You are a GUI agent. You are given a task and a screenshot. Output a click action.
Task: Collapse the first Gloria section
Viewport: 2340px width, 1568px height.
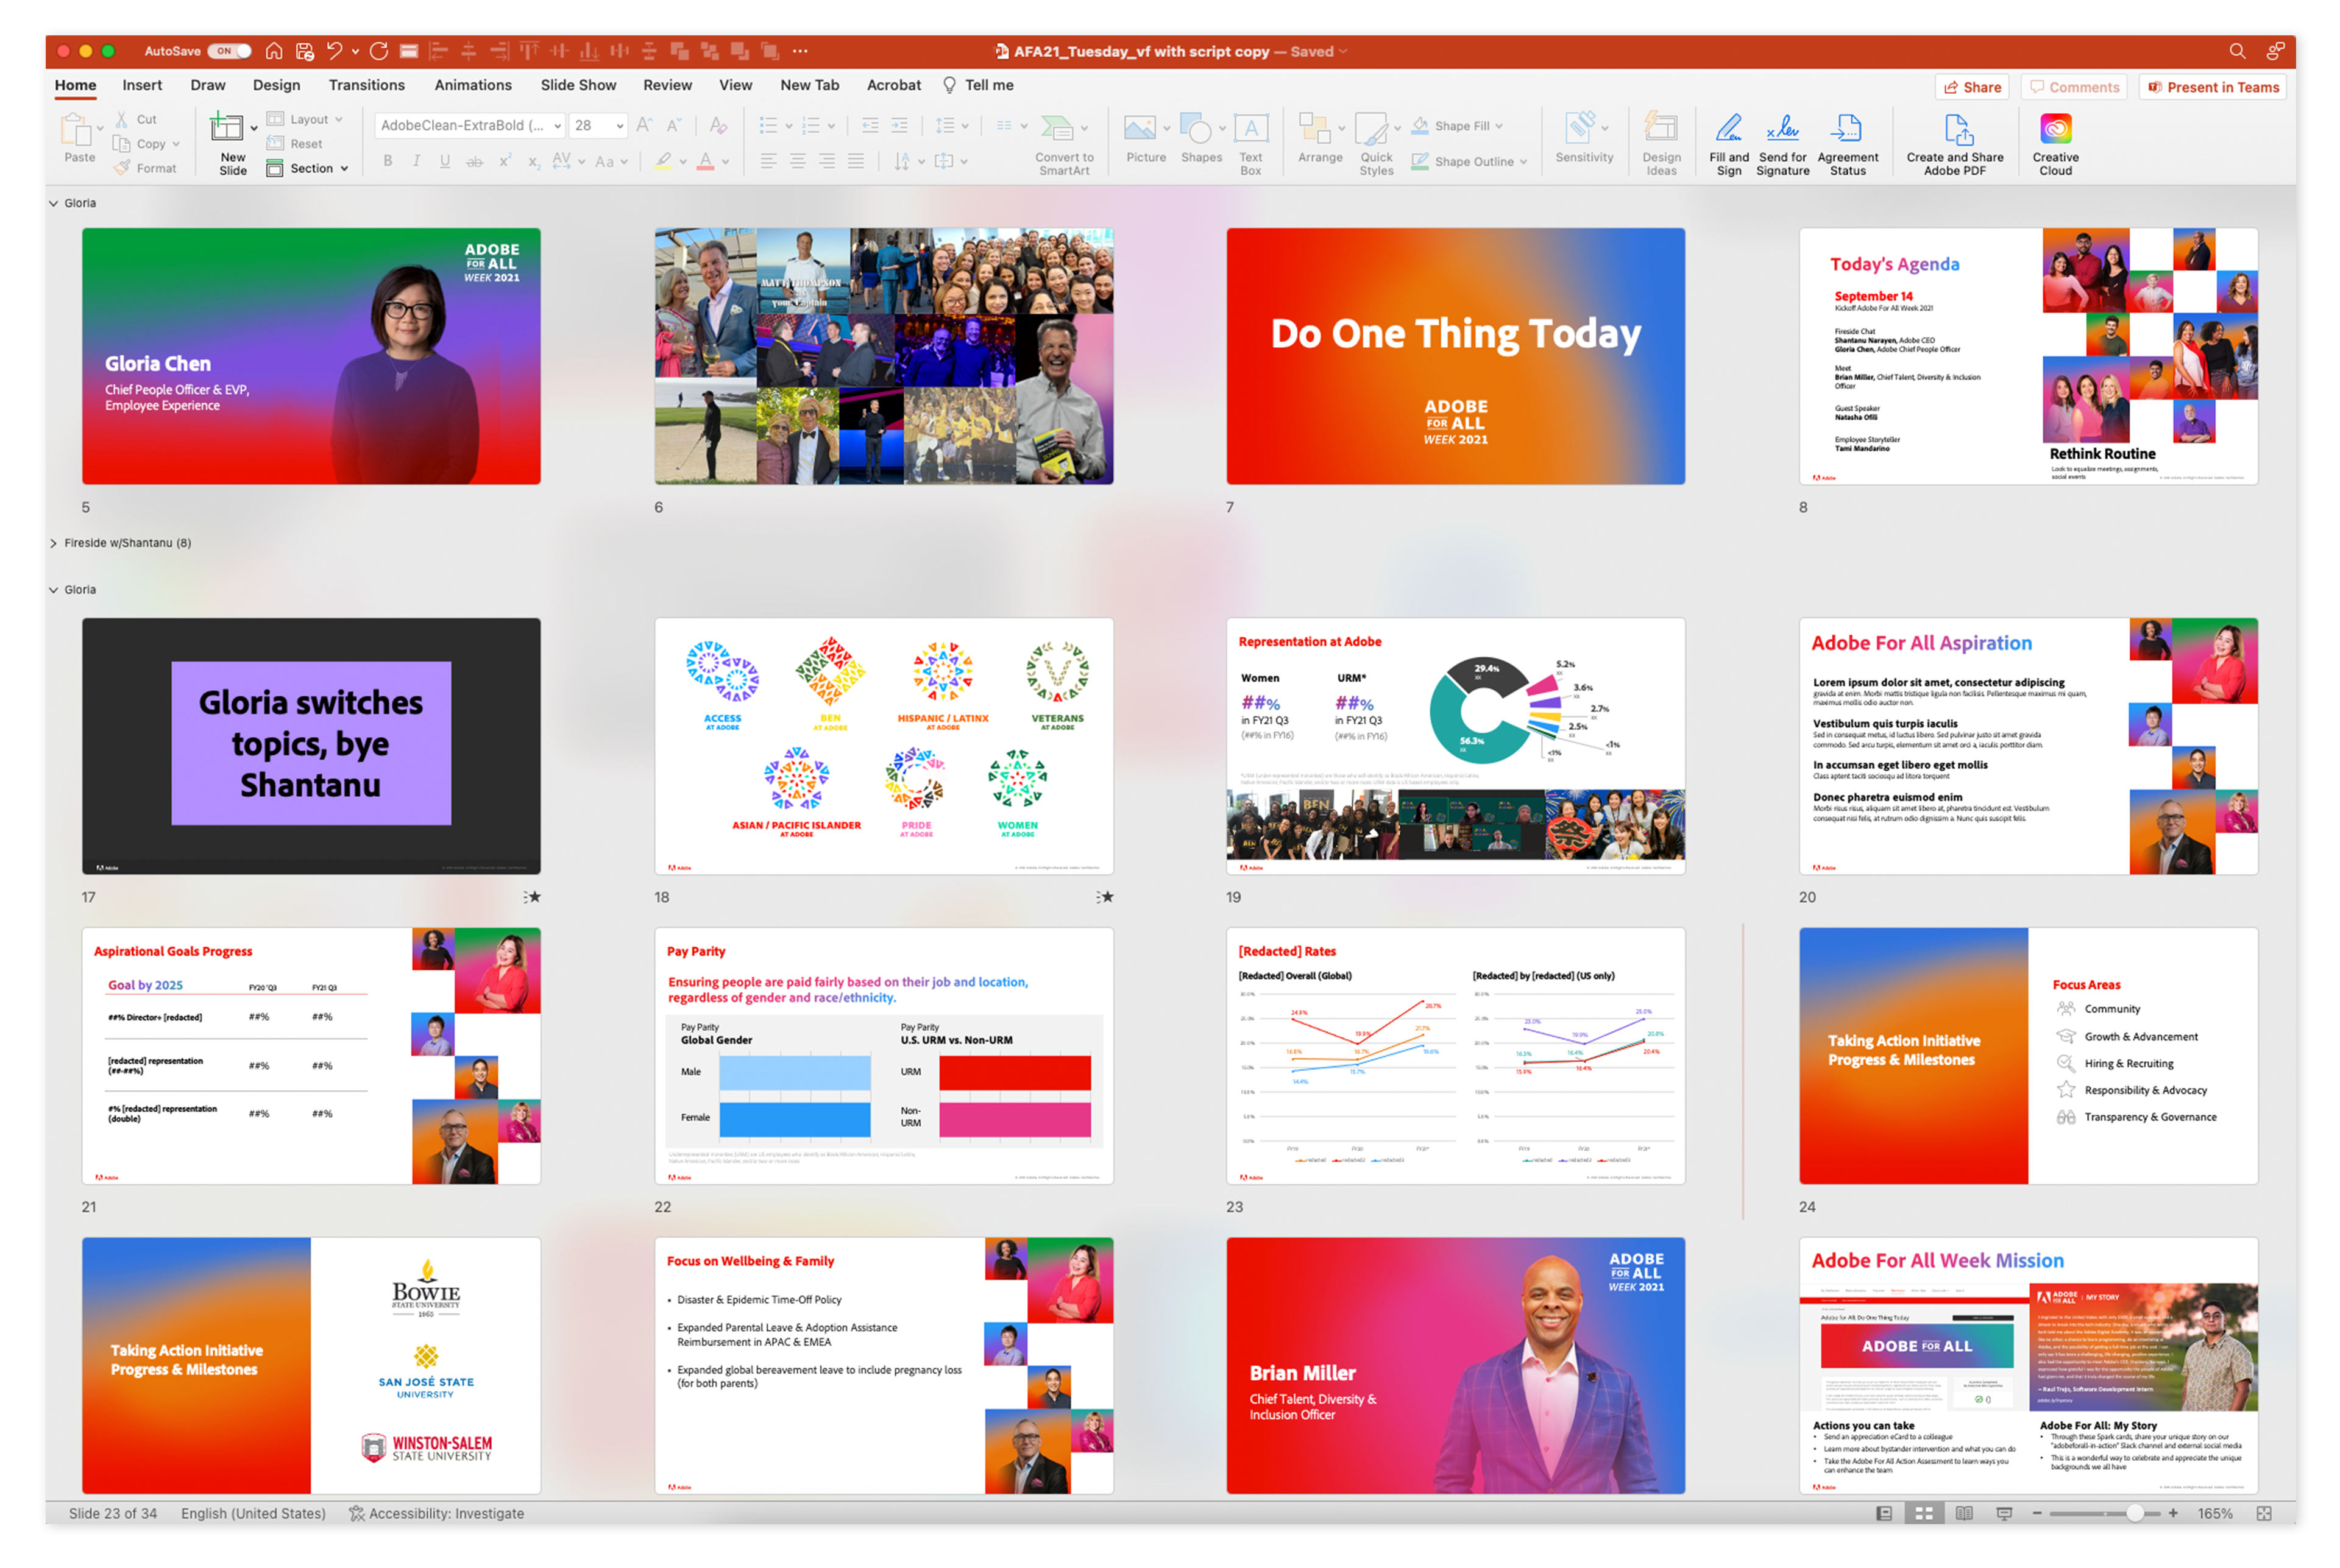(x=53, y=203)
